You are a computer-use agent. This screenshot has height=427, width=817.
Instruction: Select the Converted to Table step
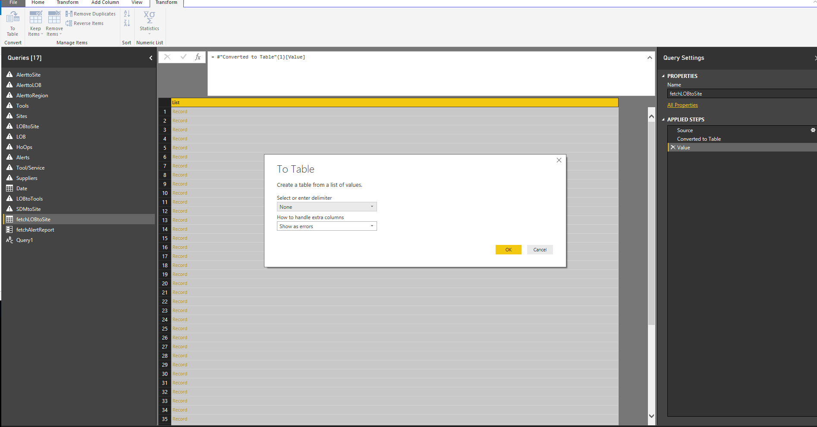(x=699, y=139)
